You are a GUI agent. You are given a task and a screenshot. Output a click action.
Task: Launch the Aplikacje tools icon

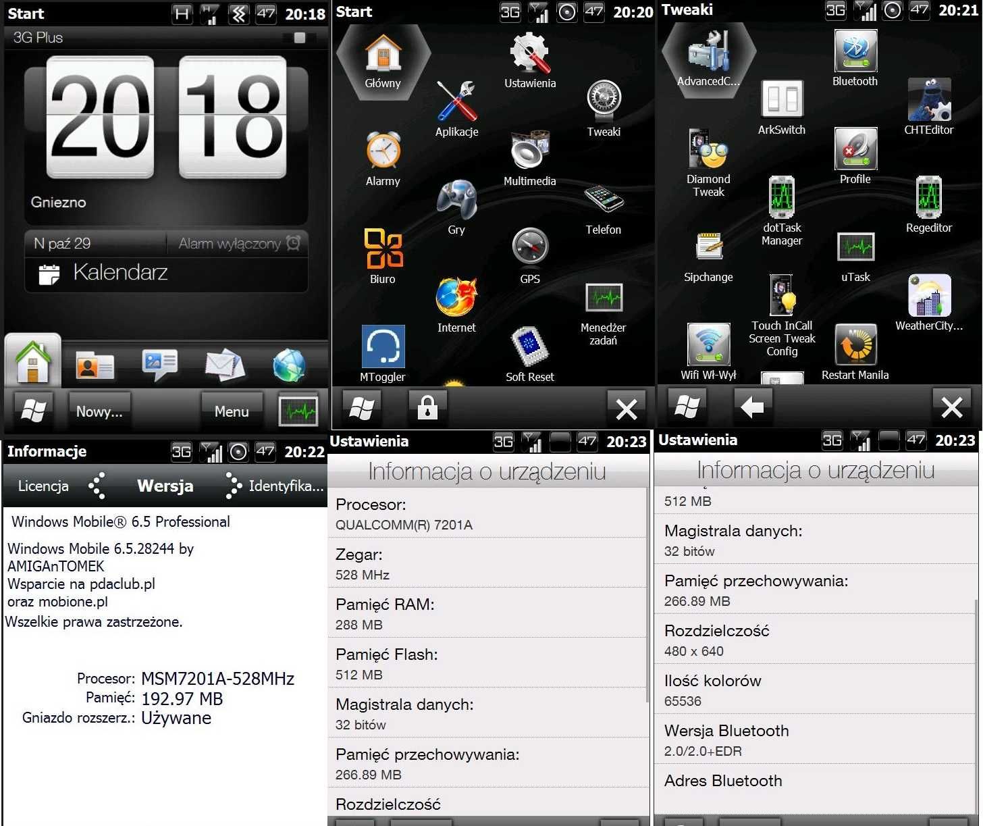click(457, 101)
